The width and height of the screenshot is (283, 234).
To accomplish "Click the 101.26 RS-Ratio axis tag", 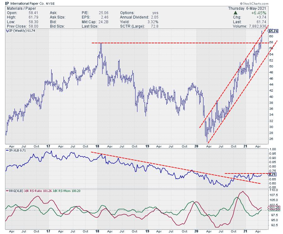I will 273,208.
